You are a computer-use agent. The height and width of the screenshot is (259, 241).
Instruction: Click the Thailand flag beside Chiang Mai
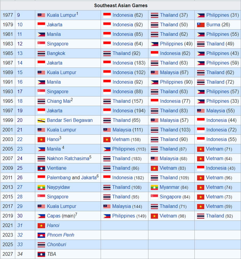point(41,102)
